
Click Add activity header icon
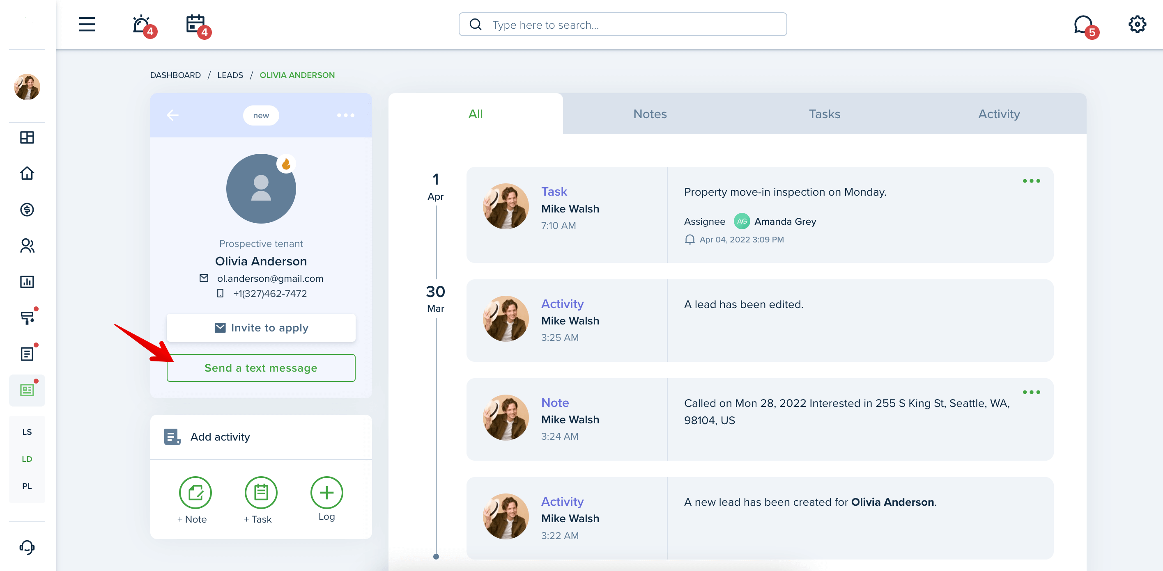point(172,436)
